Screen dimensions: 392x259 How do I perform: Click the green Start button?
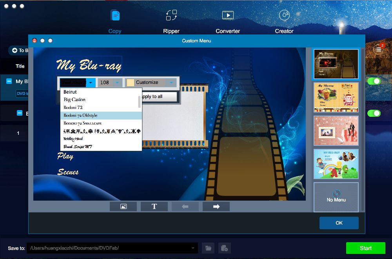(365, 248)
